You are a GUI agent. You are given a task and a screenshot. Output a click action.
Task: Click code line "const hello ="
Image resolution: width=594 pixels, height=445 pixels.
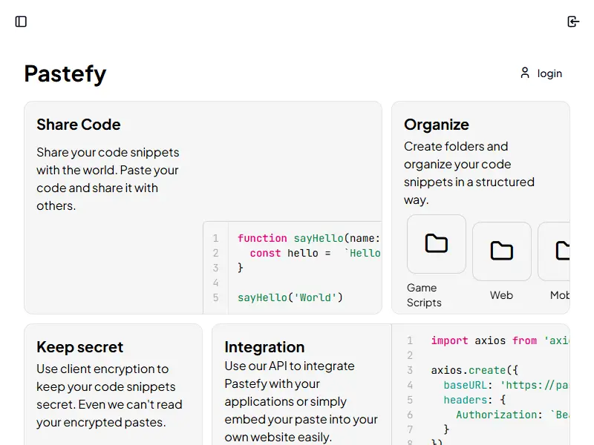pyautogui.click(x=290, y=253)
